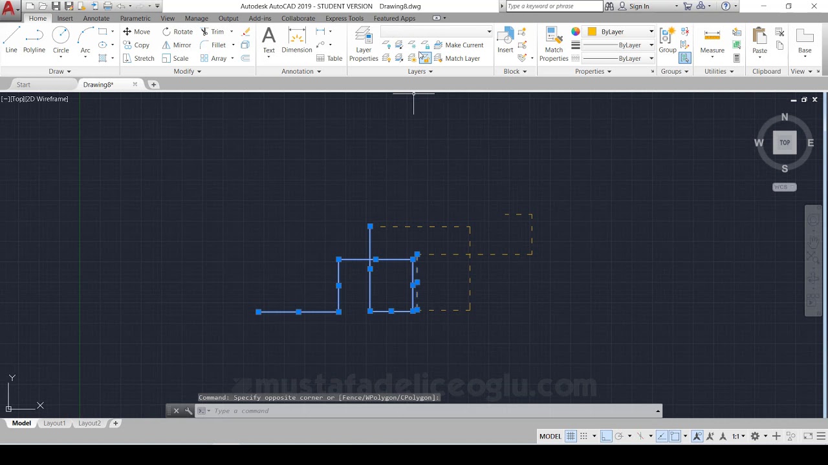Activate the Trim command
This screenshot has height=465, width=828.
tap(212, 32)
